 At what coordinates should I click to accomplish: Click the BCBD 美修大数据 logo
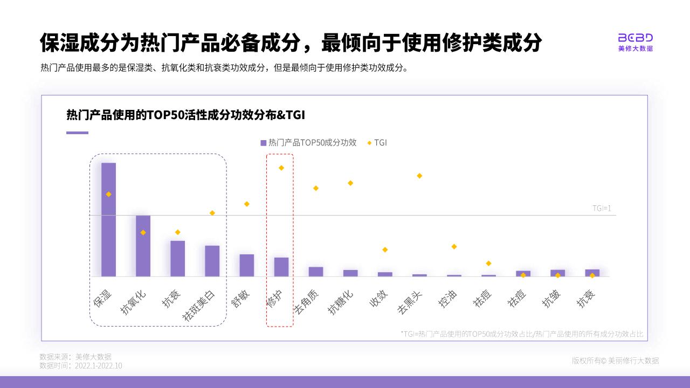pos(635,42)
